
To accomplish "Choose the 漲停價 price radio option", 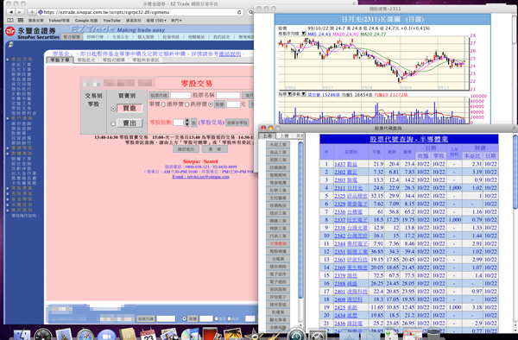I will pos(163,104).
